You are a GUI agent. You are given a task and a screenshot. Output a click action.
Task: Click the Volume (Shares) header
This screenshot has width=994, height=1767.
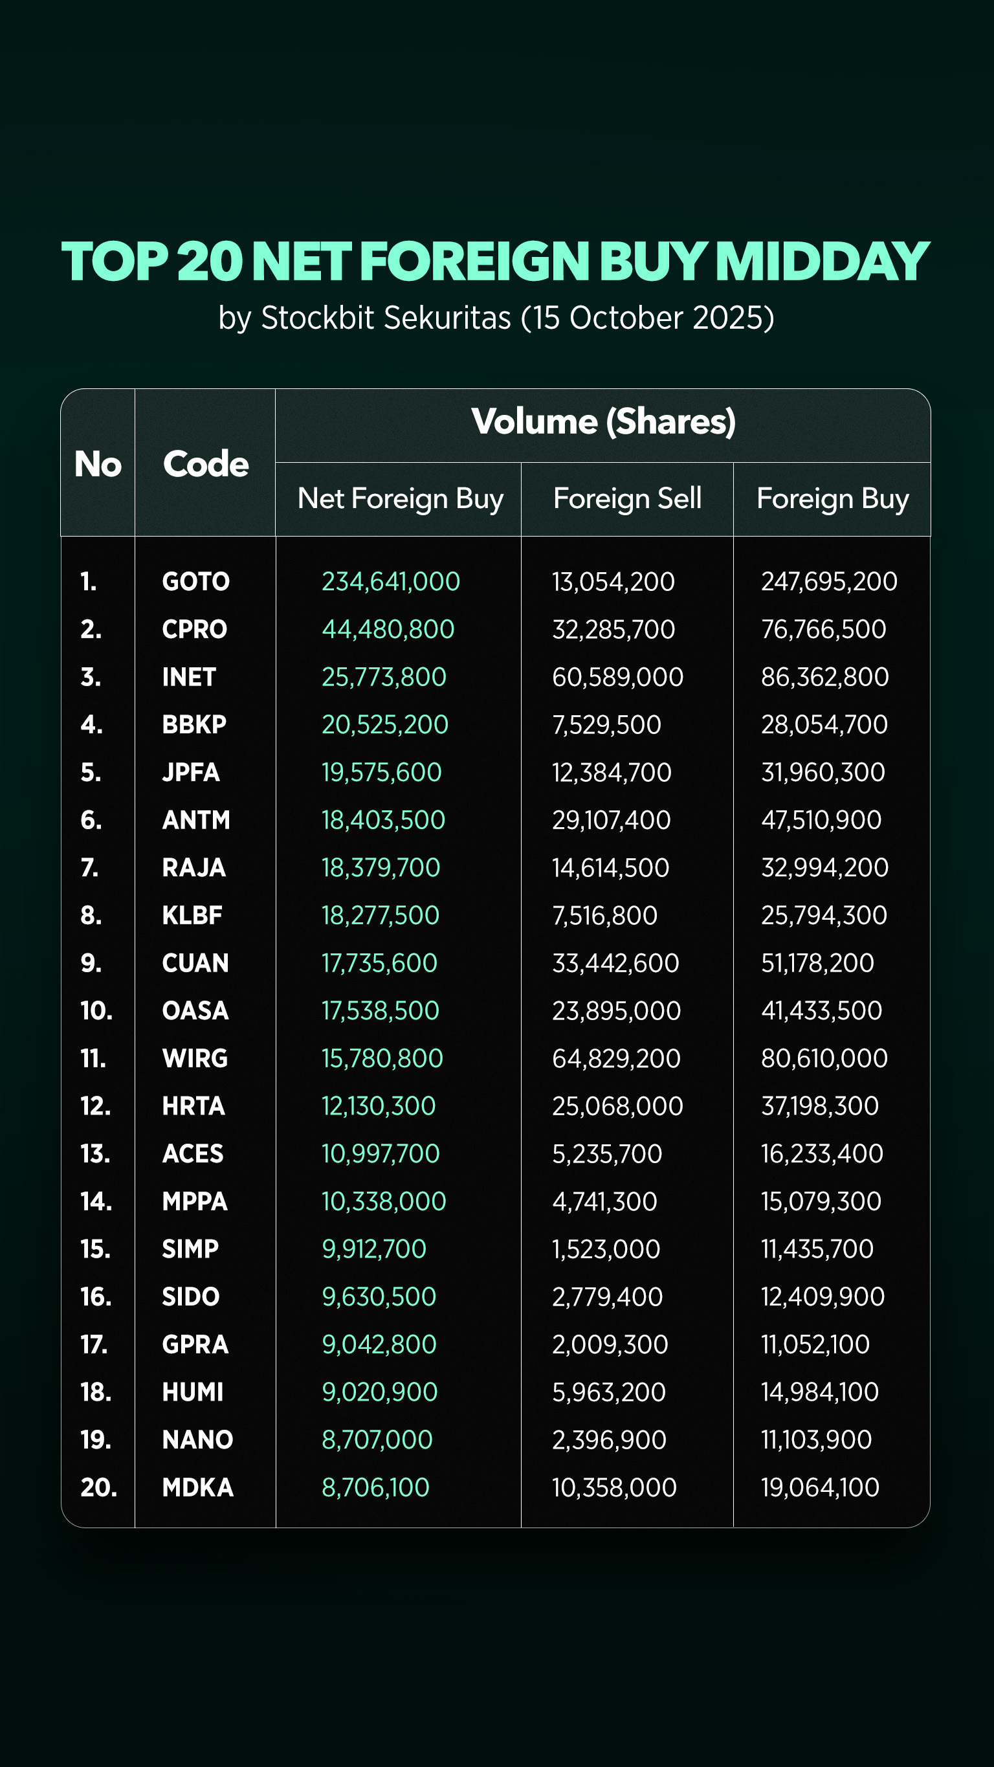(603, 422)
